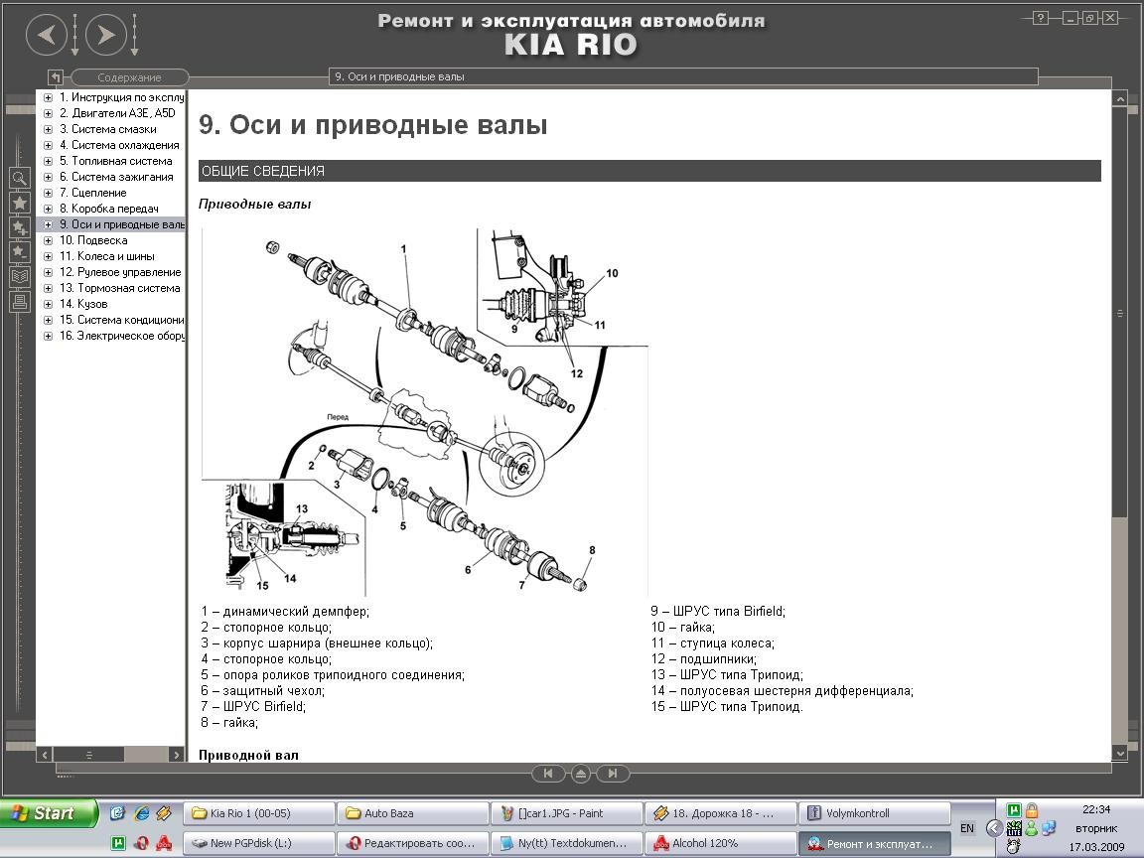Screen dimensions: 1144x858
Task: Switch to 'Auto Baza' folder taskbar button
Action: coord(413,812)
